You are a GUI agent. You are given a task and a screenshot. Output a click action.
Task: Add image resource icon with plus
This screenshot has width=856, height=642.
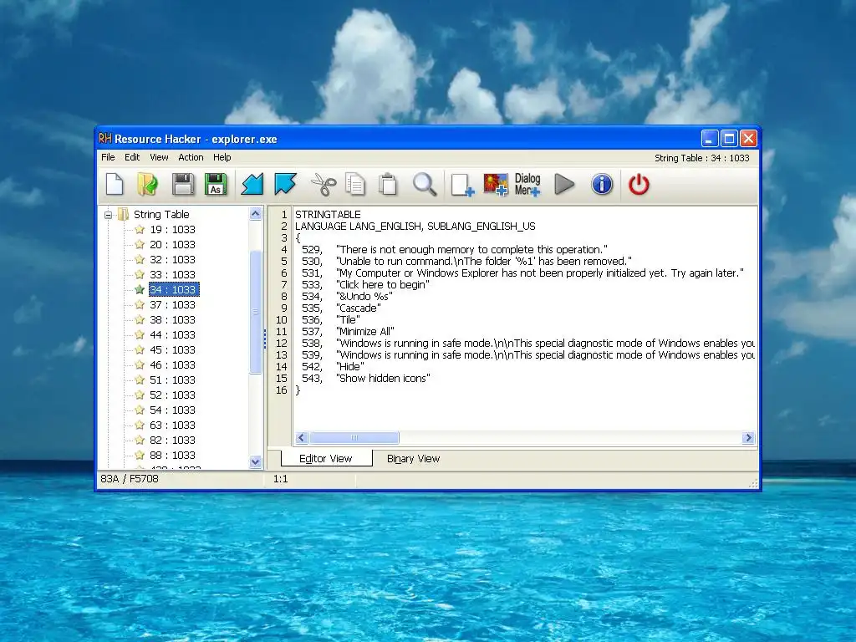(x=496, y=185)
